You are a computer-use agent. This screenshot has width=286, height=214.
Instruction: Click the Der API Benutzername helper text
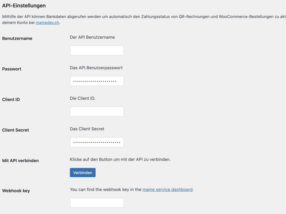point(92,37)
